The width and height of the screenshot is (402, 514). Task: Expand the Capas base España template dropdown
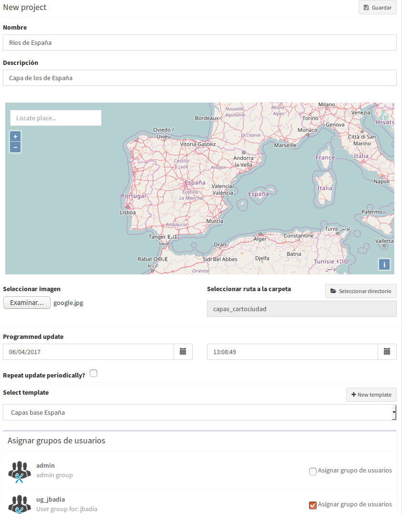pyautogui.click(x=199, y=412)
